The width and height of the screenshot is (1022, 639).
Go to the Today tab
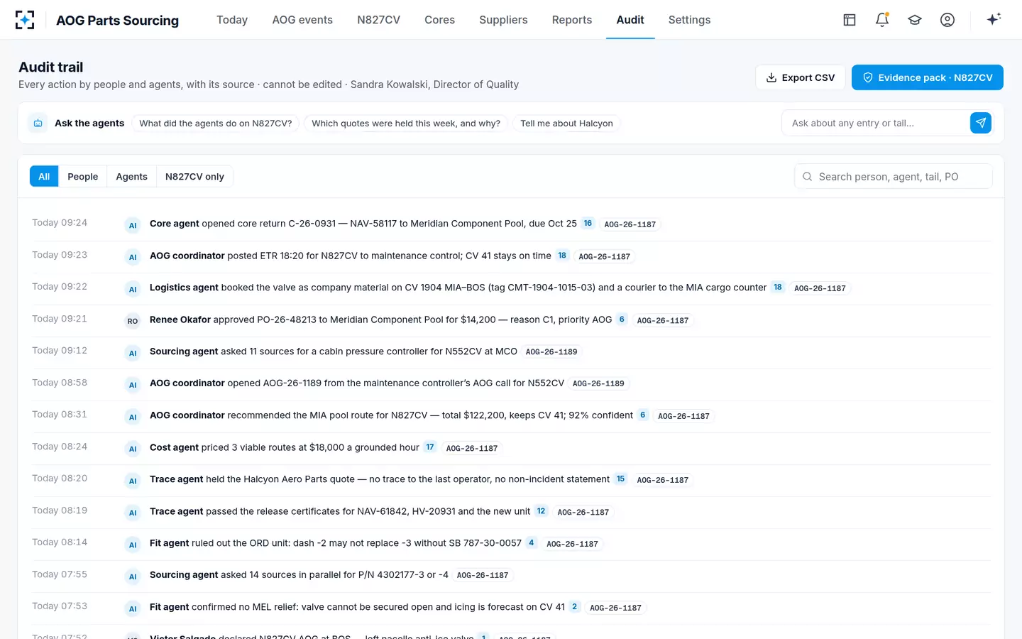[232, 20]
